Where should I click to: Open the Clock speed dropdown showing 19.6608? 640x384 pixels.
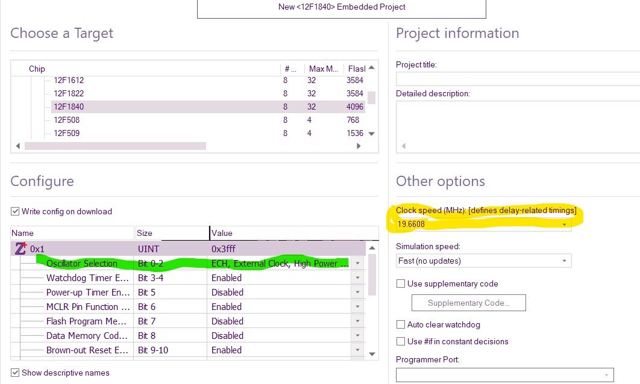(565, 224)
